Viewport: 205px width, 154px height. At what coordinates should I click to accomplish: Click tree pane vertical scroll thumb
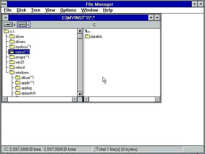(x=80, y=36)
